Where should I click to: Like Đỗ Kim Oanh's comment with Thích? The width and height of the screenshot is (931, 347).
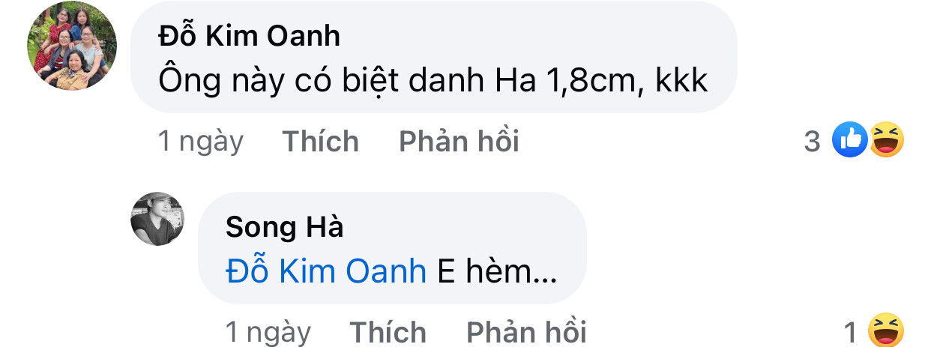click(x=320, y=141)
